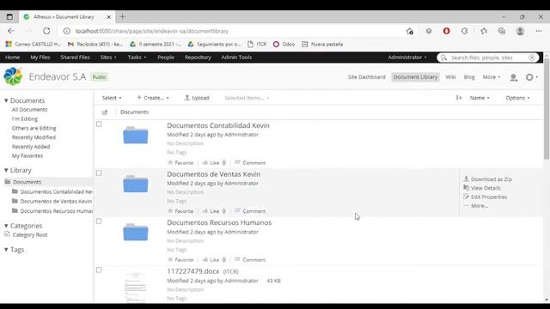550x309 pixels.
Task: Open More... actions for Ventas folder
Action: coord(475,206)
